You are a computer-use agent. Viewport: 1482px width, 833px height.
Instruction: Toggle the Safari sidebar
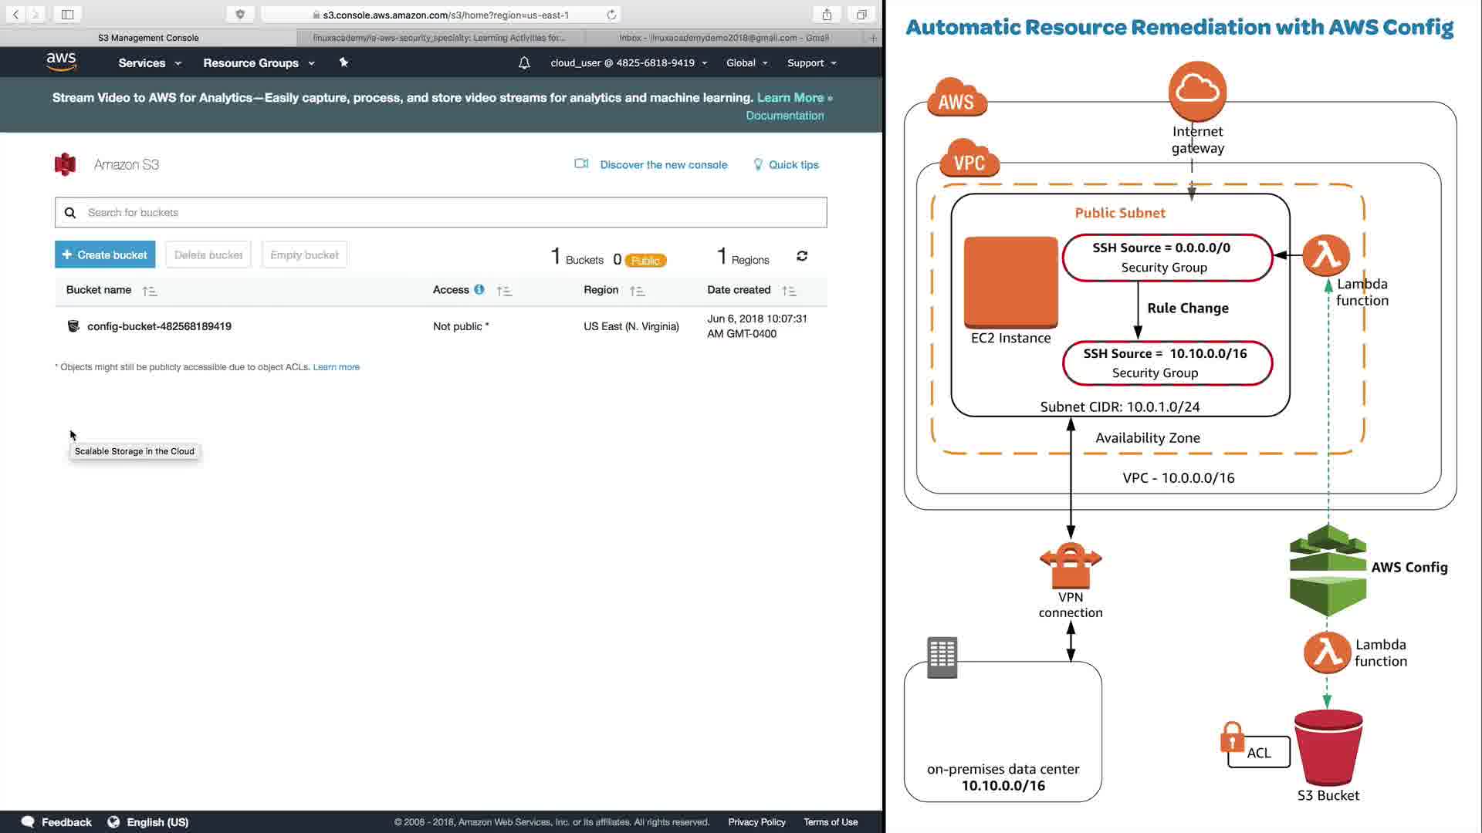[x=67, y=15]
